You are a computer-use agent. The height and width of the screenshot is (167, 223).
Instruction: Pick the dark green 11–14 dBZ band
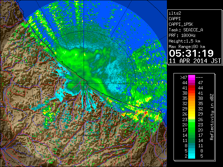(x=192, y=140)
